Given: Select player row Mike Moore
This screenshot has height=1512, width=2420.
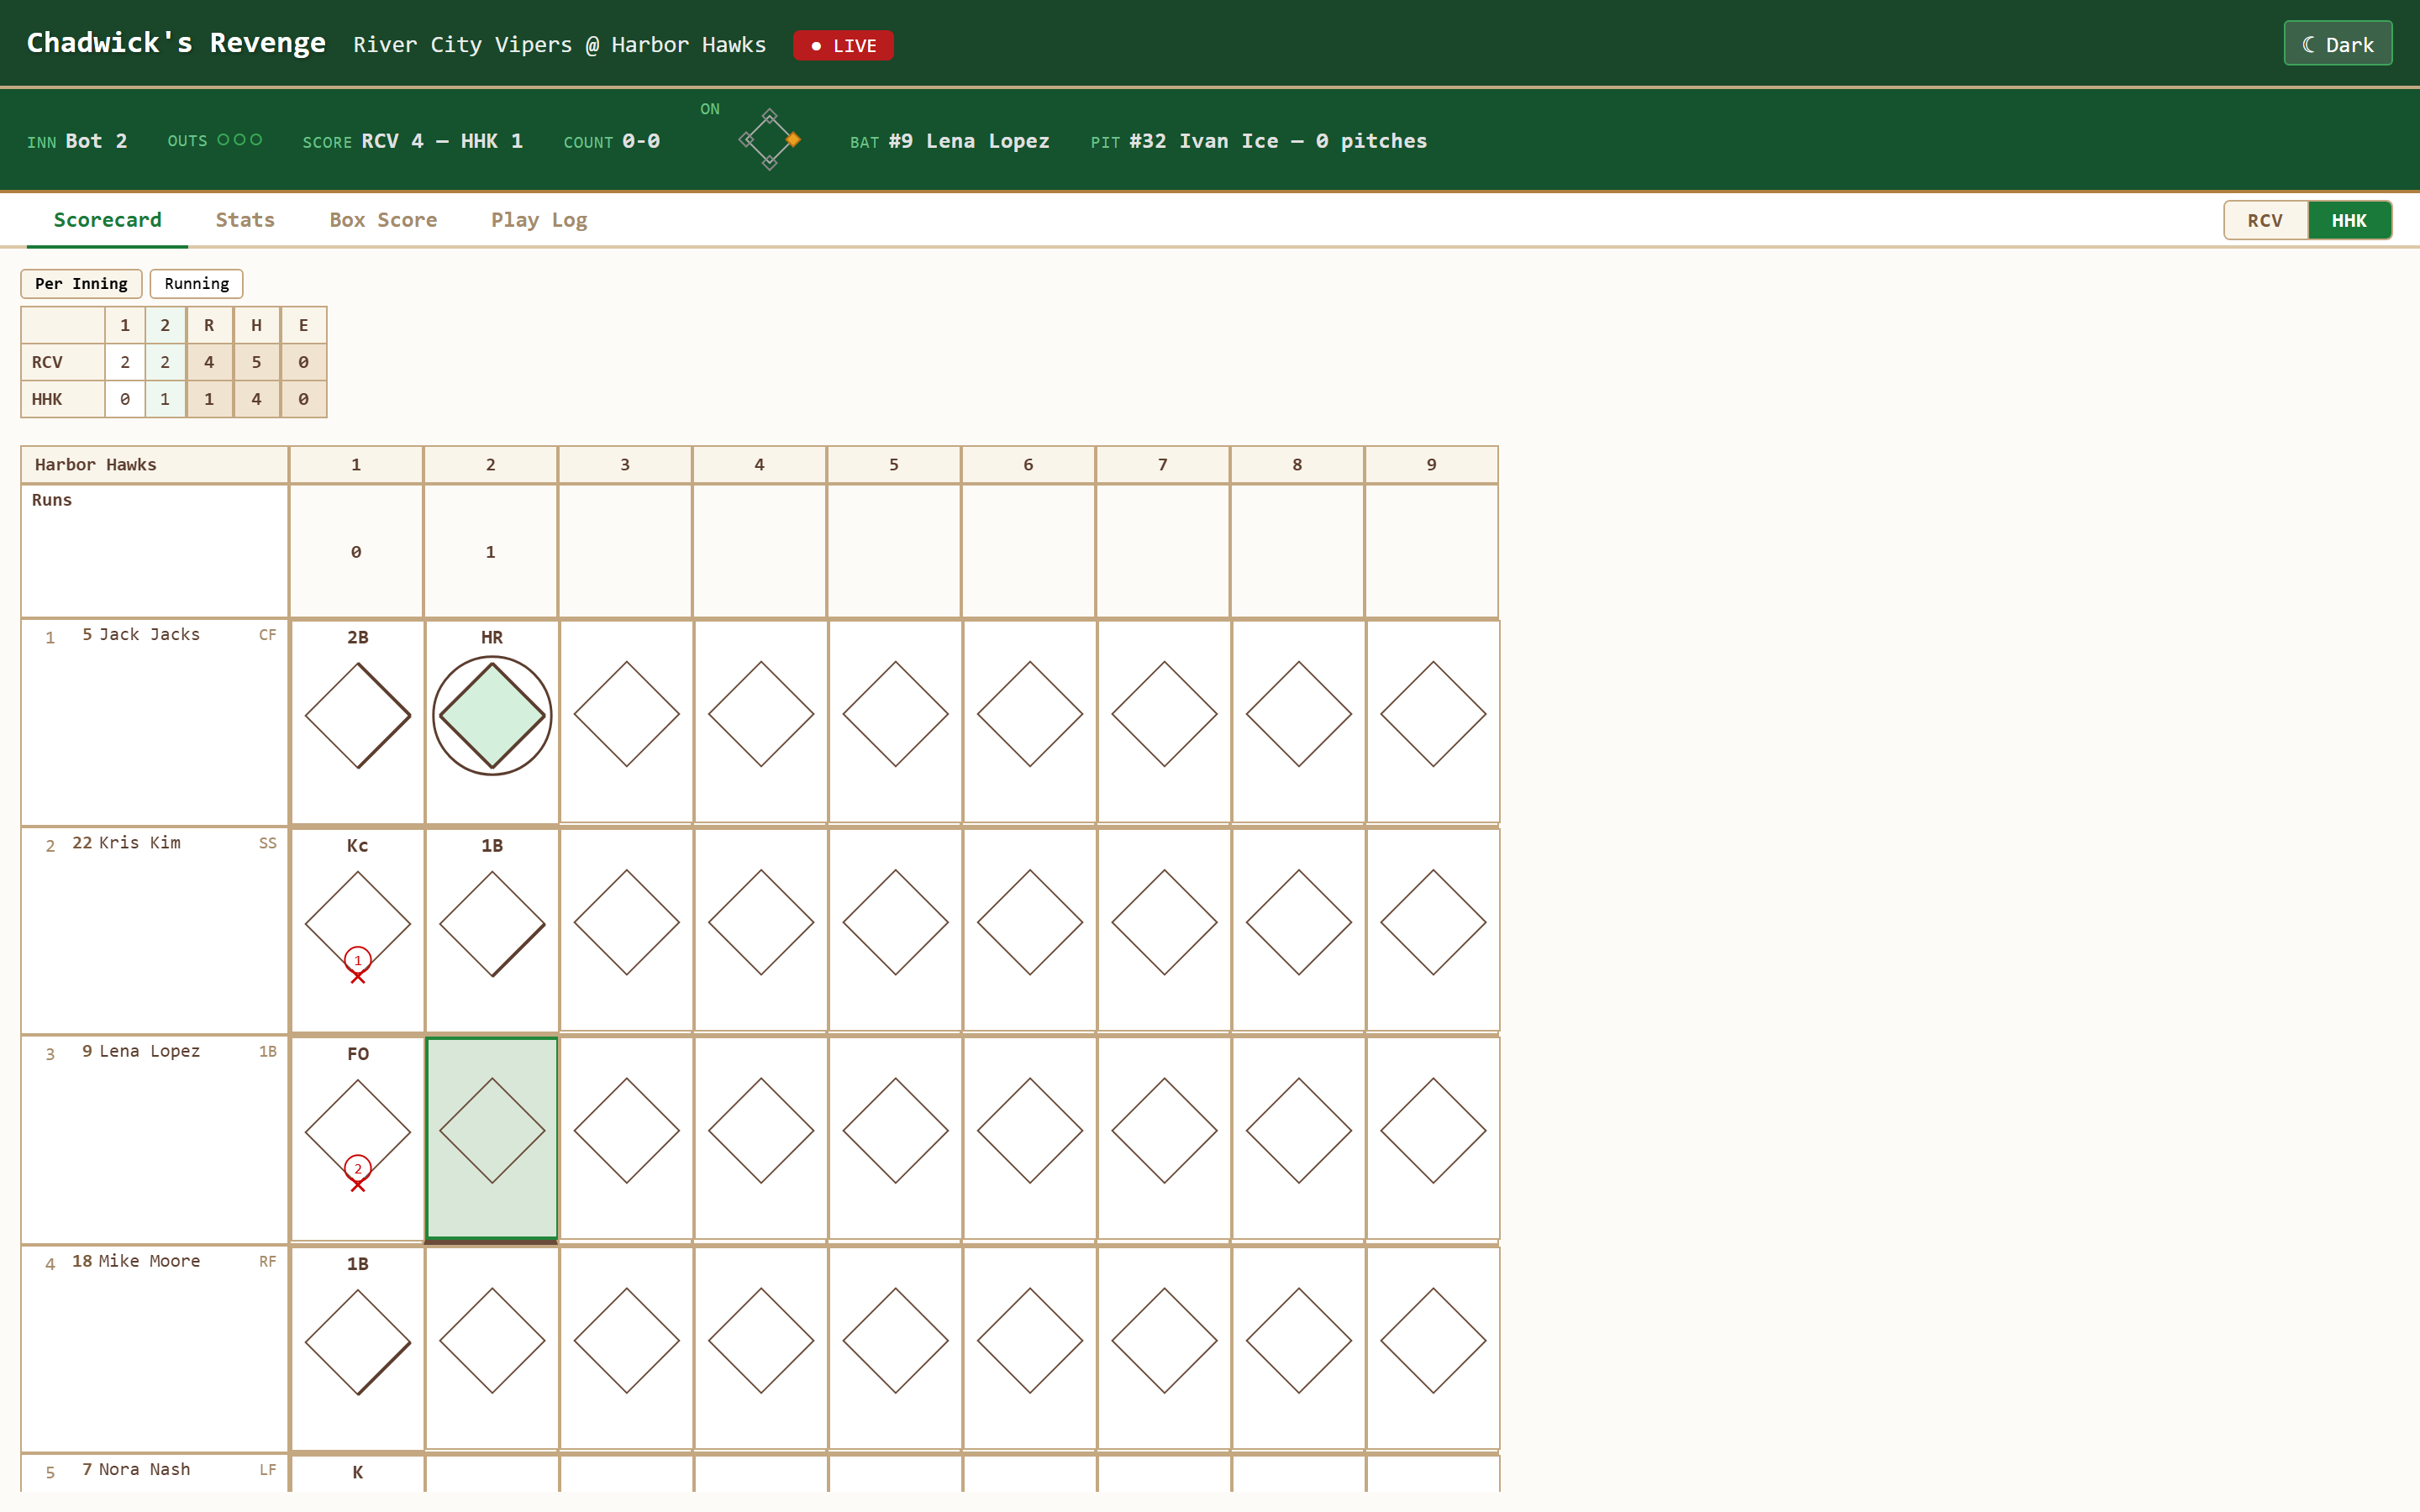Looking at the screenshot, I should tap(155, 1349).
